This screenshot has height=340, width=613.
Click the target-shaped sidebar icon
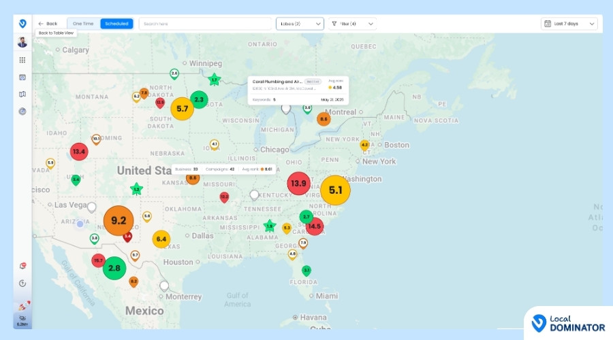(22, 112)
